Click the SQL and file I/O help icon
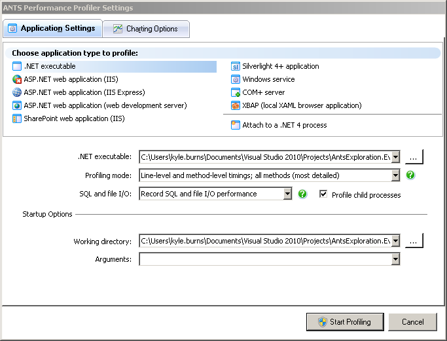Viewport: 447px width, 341px height. coord(302,194)
